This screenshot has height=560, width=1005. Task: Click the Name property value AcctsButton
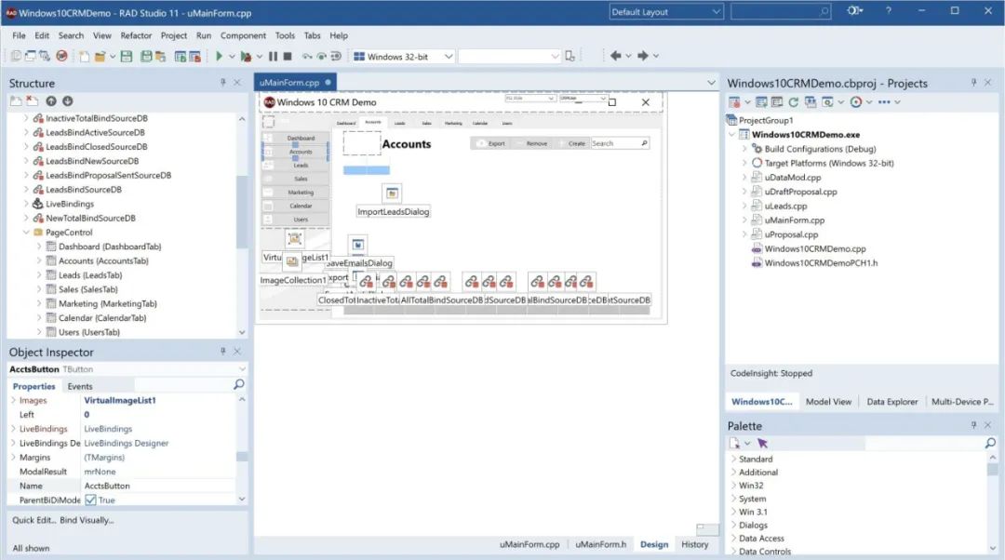[107, 486]
